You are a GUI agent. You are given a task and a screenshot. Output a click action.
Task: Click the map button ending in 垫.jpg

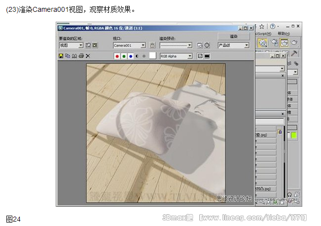[x=266, y=135]
